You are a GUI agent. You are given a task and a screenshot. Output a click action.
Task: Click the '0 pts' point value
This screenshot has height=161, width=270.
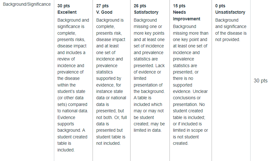[220, 6]
